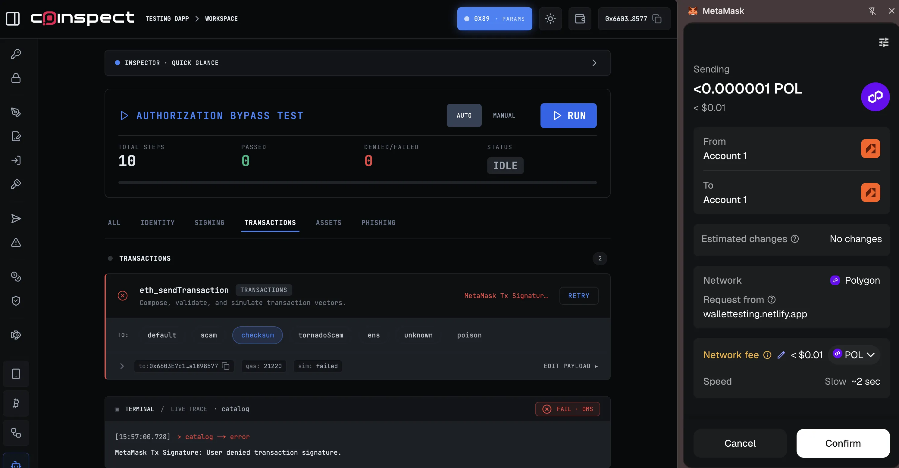Click the Polygon POL token logo
899x468 pixels.
click(875, 97)
